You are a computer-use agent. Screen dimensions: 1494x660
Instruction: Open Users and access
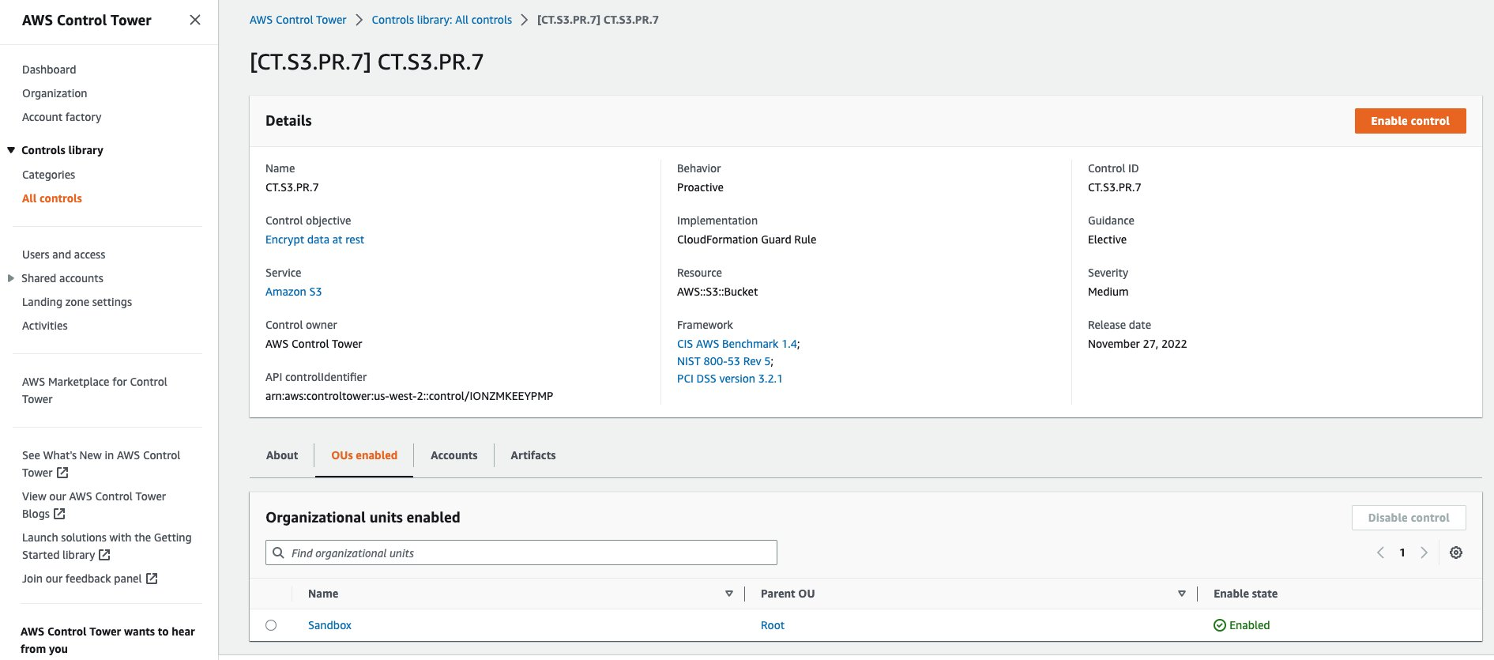[x=64, y=255]
